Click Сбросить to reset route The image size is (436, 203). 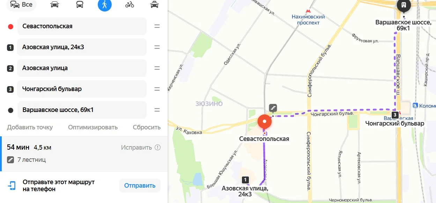[147, 127]
